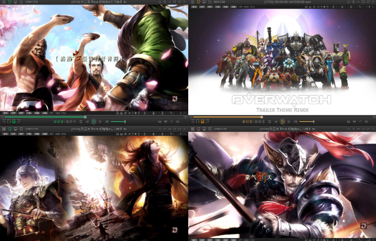Screen dimensions: 376x241
Task: Open hamburger menu of bottom-right player
Action: pyautogui.click(x=192, y=129)
